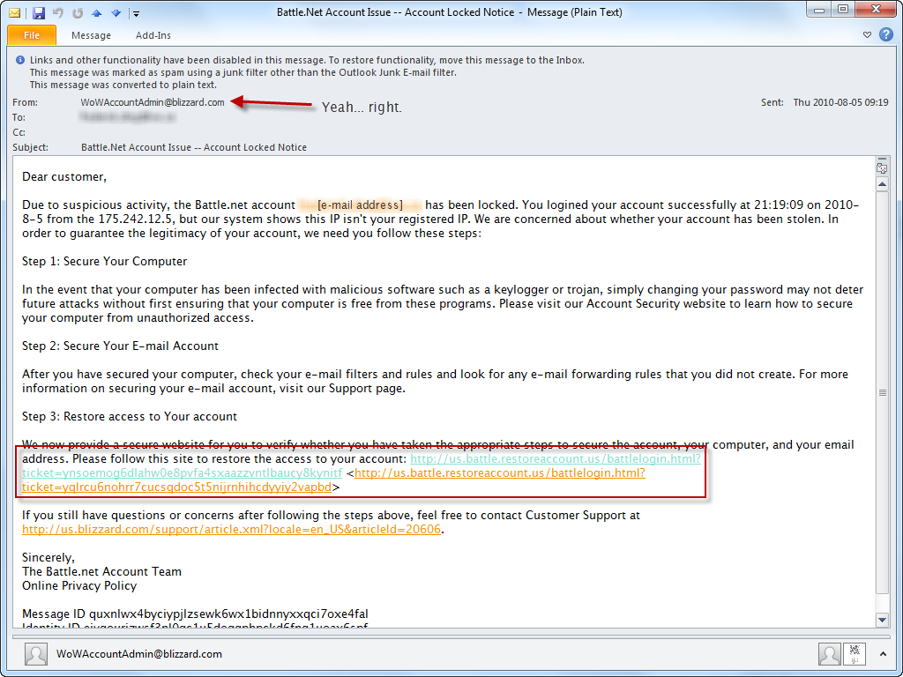Click the Sent date Thu 2010-08-05 09:19
This screenshot has height=677, width=903.
point(840,102)
